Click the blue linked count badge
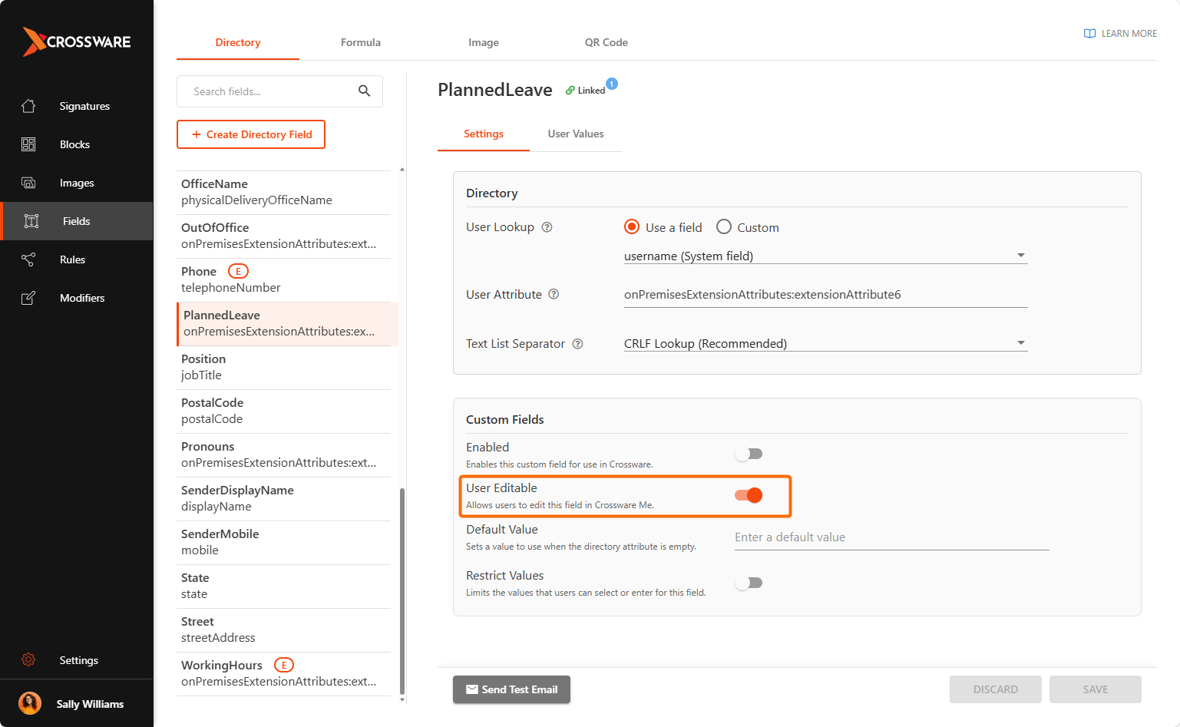This screenshot has width=1180, height=727. coord(612,84)
